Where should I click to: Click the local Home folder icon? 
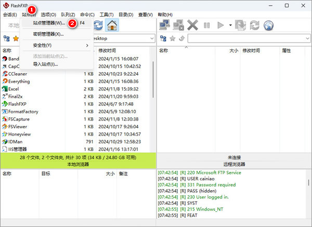pos(111,25)
